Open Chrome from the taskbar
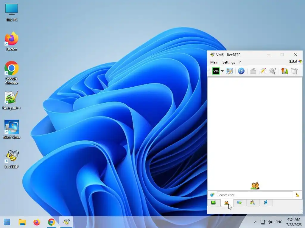Image resolution: width=305 pixels, height=228 pixels. [51, 222]
